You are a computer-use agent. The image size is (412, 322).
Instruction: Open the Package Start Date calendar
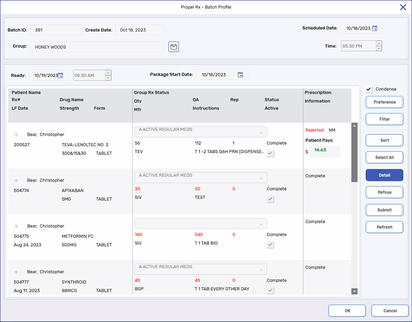(x=240, y=75)
